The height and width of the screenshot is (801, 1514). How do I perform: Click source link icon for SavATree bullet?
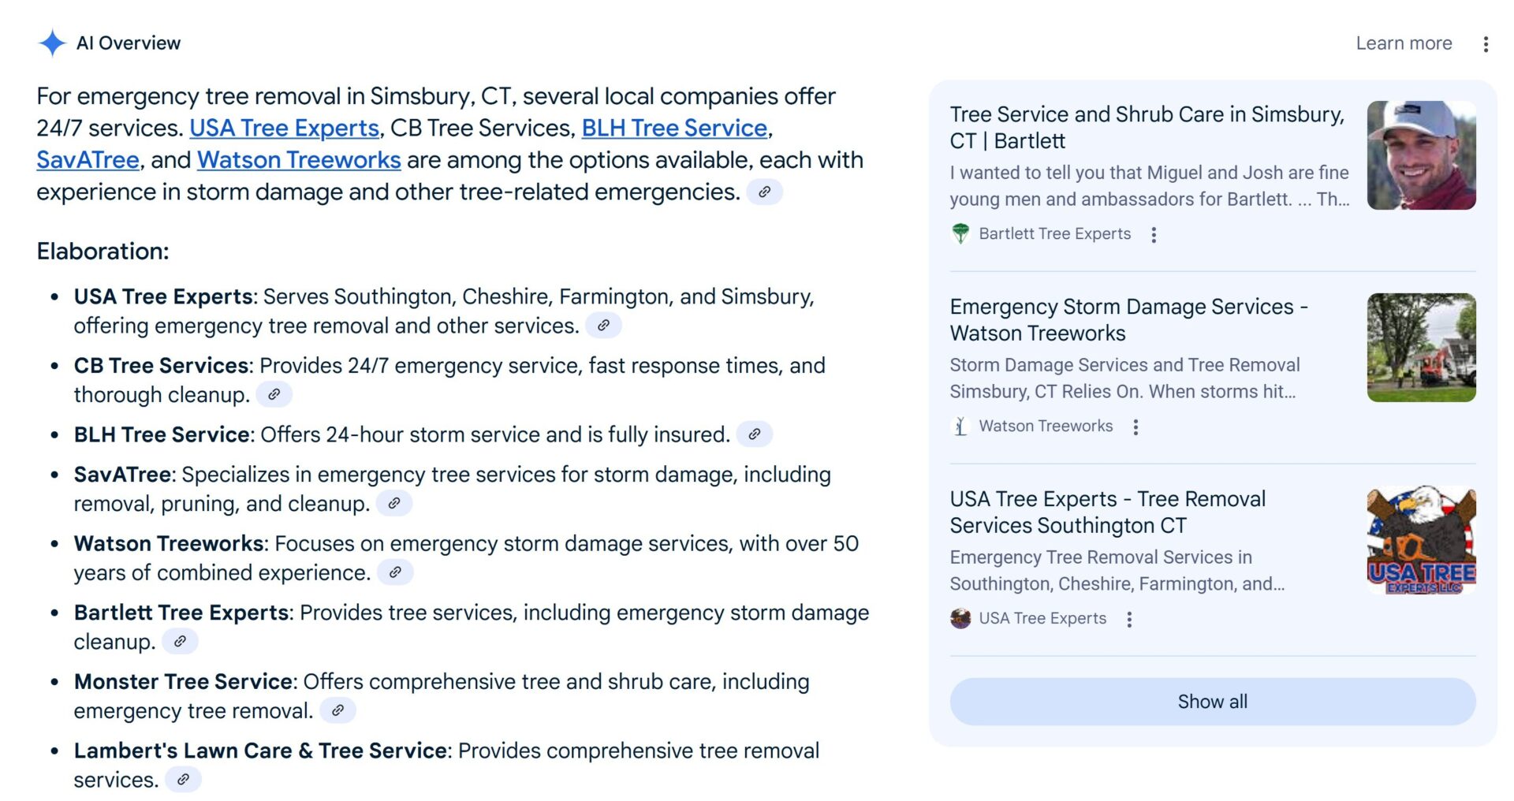394,503
